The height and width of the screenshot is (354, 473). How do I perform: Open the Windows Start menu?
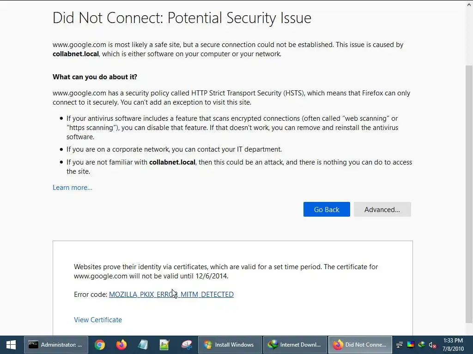[x=11, y=344]
